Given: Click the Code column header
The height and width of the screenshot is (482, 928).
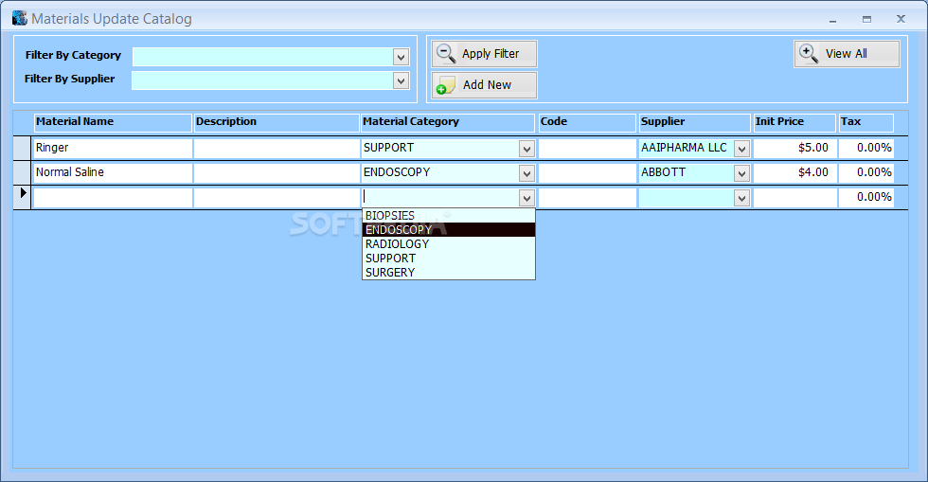Looking at the screenshot, I should click(587, 122).
